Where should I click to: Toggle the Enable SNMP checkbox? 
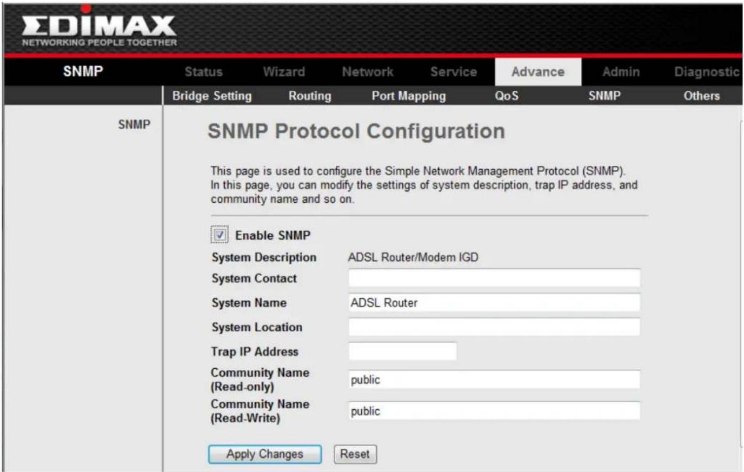220,235
